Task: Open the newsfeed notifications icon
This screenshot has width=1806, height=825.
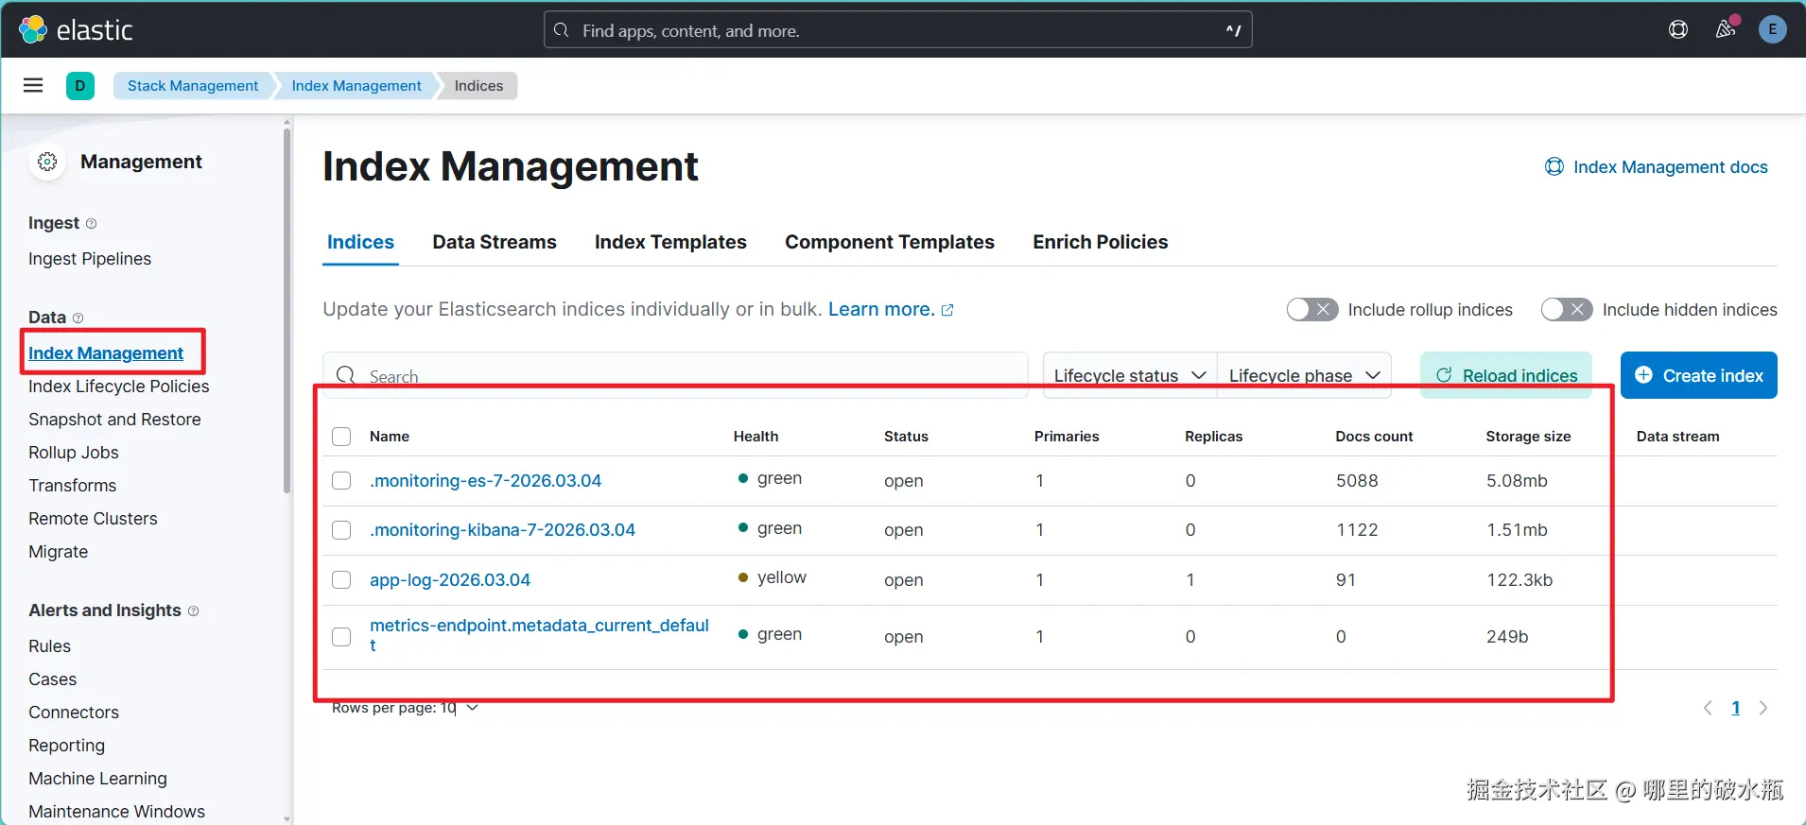Action: 1726,29
